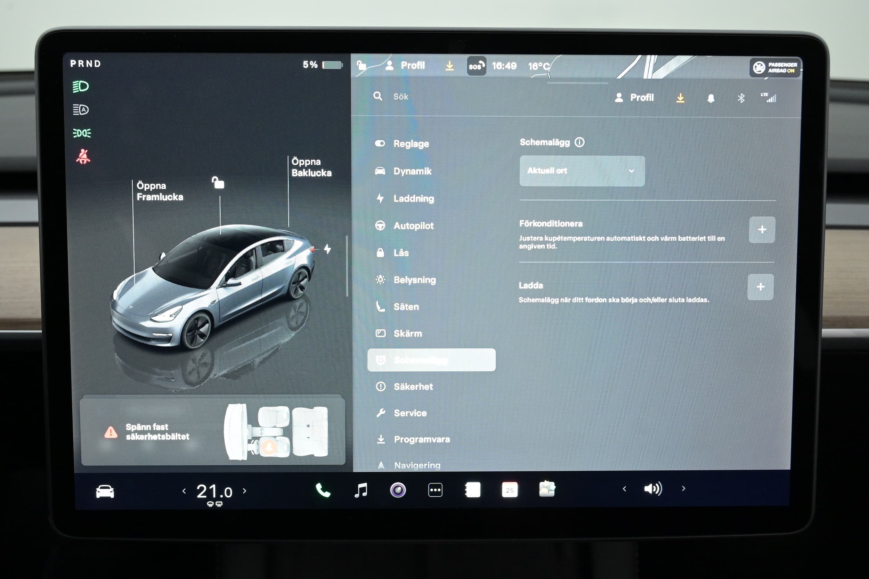Screen dimensions: 869x579
Task: Tap the passenger airbag ON indicator
Action: coord(775,68)
